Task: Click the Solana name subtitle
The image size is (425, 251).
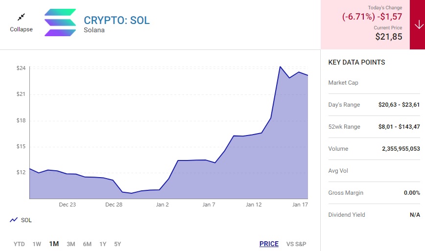Action: coord(94,30)
